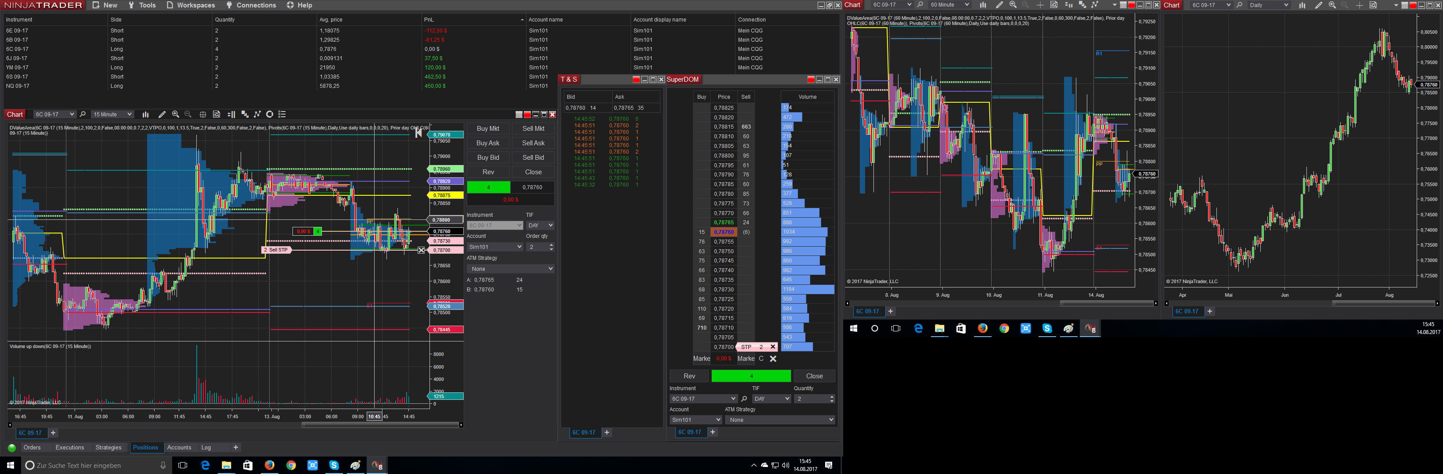
Task: Click red link swatch in SuperDOM title bar
Action: 811,79
